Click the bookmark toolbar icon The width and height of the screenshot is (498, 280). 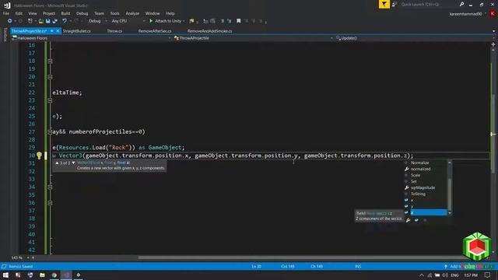[239, 21]
